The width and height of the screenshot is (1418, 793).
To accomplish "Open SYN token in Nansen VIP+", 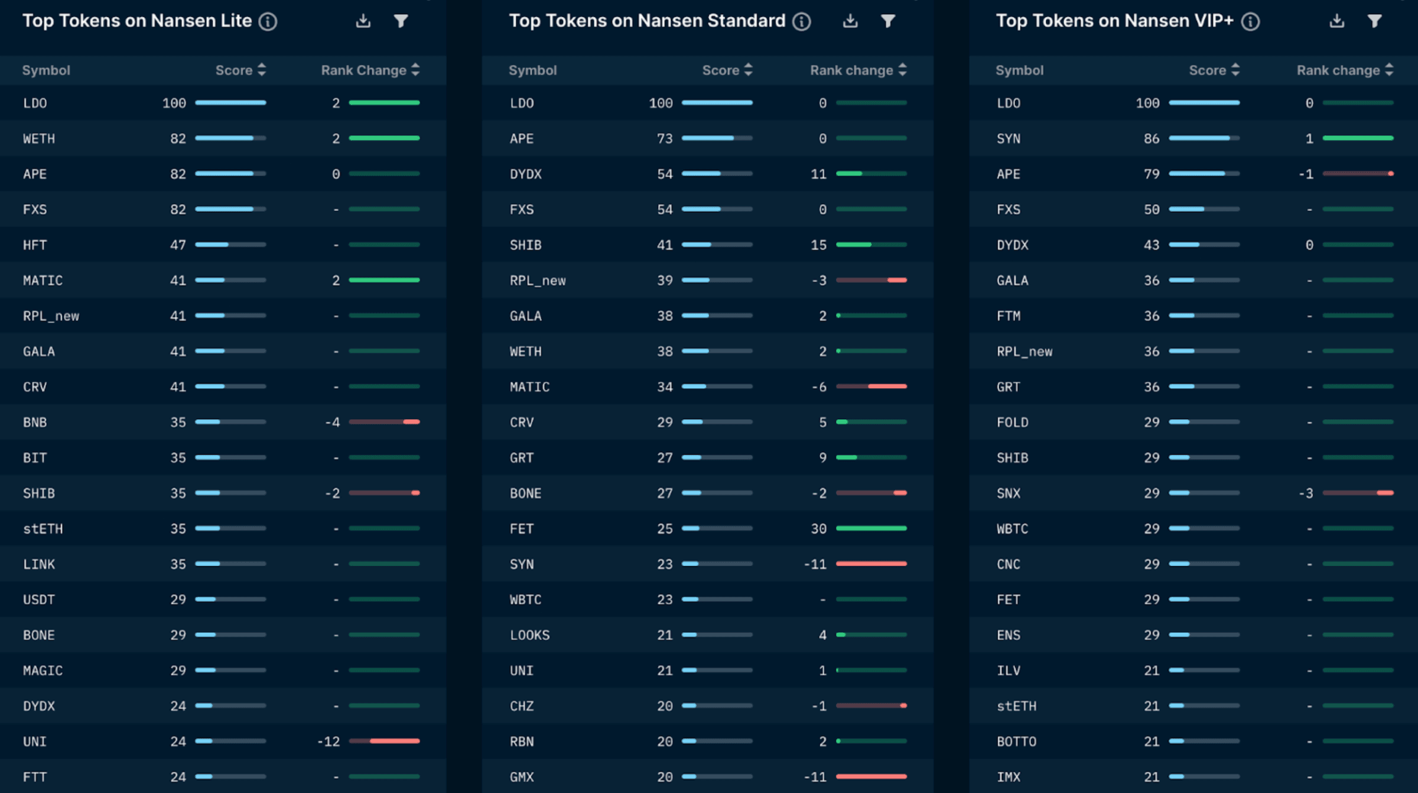I will tap(1009, 139).
